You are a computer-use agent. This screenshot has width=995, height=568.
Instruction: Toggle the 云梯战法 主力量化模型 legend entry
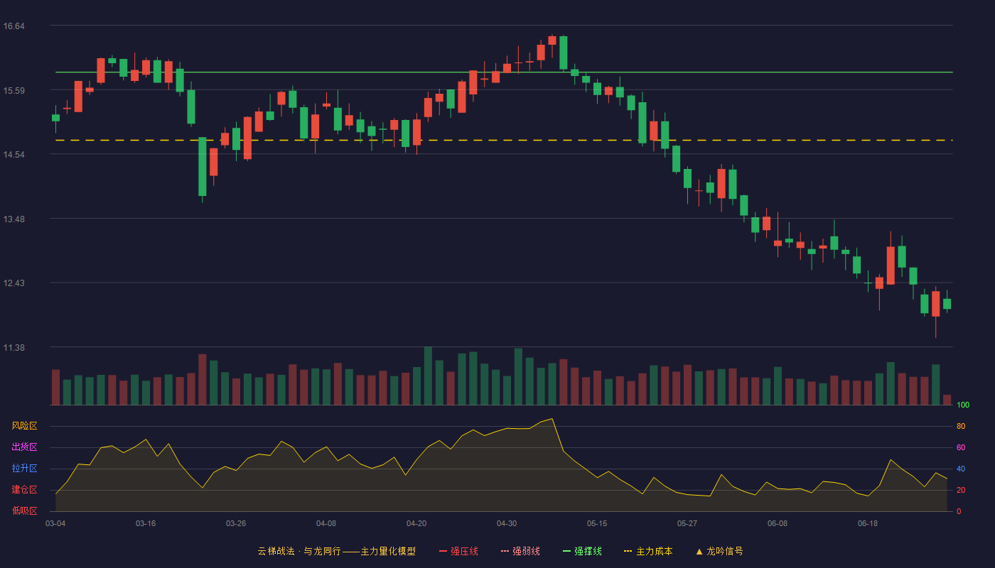coord(336,551)
